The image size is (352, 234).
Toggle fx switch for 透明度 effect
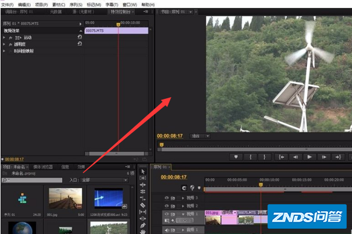11,44
